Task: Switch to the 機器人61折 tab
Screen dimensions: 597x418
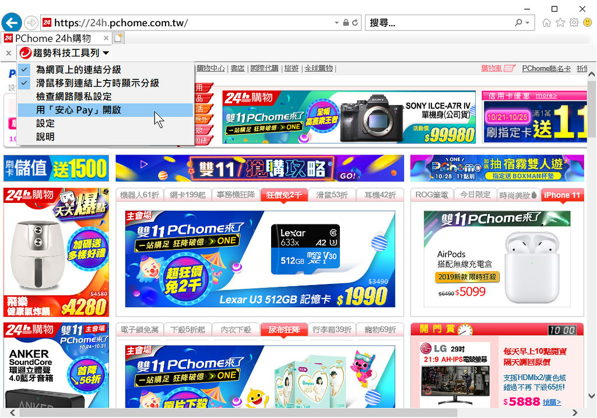Action: (139, 195)
